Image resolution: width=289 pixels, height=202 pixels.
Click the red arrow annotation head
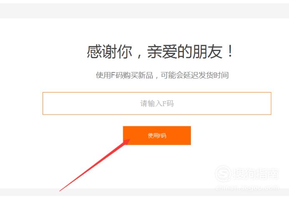pyautogui.click(x=127, y=142)
